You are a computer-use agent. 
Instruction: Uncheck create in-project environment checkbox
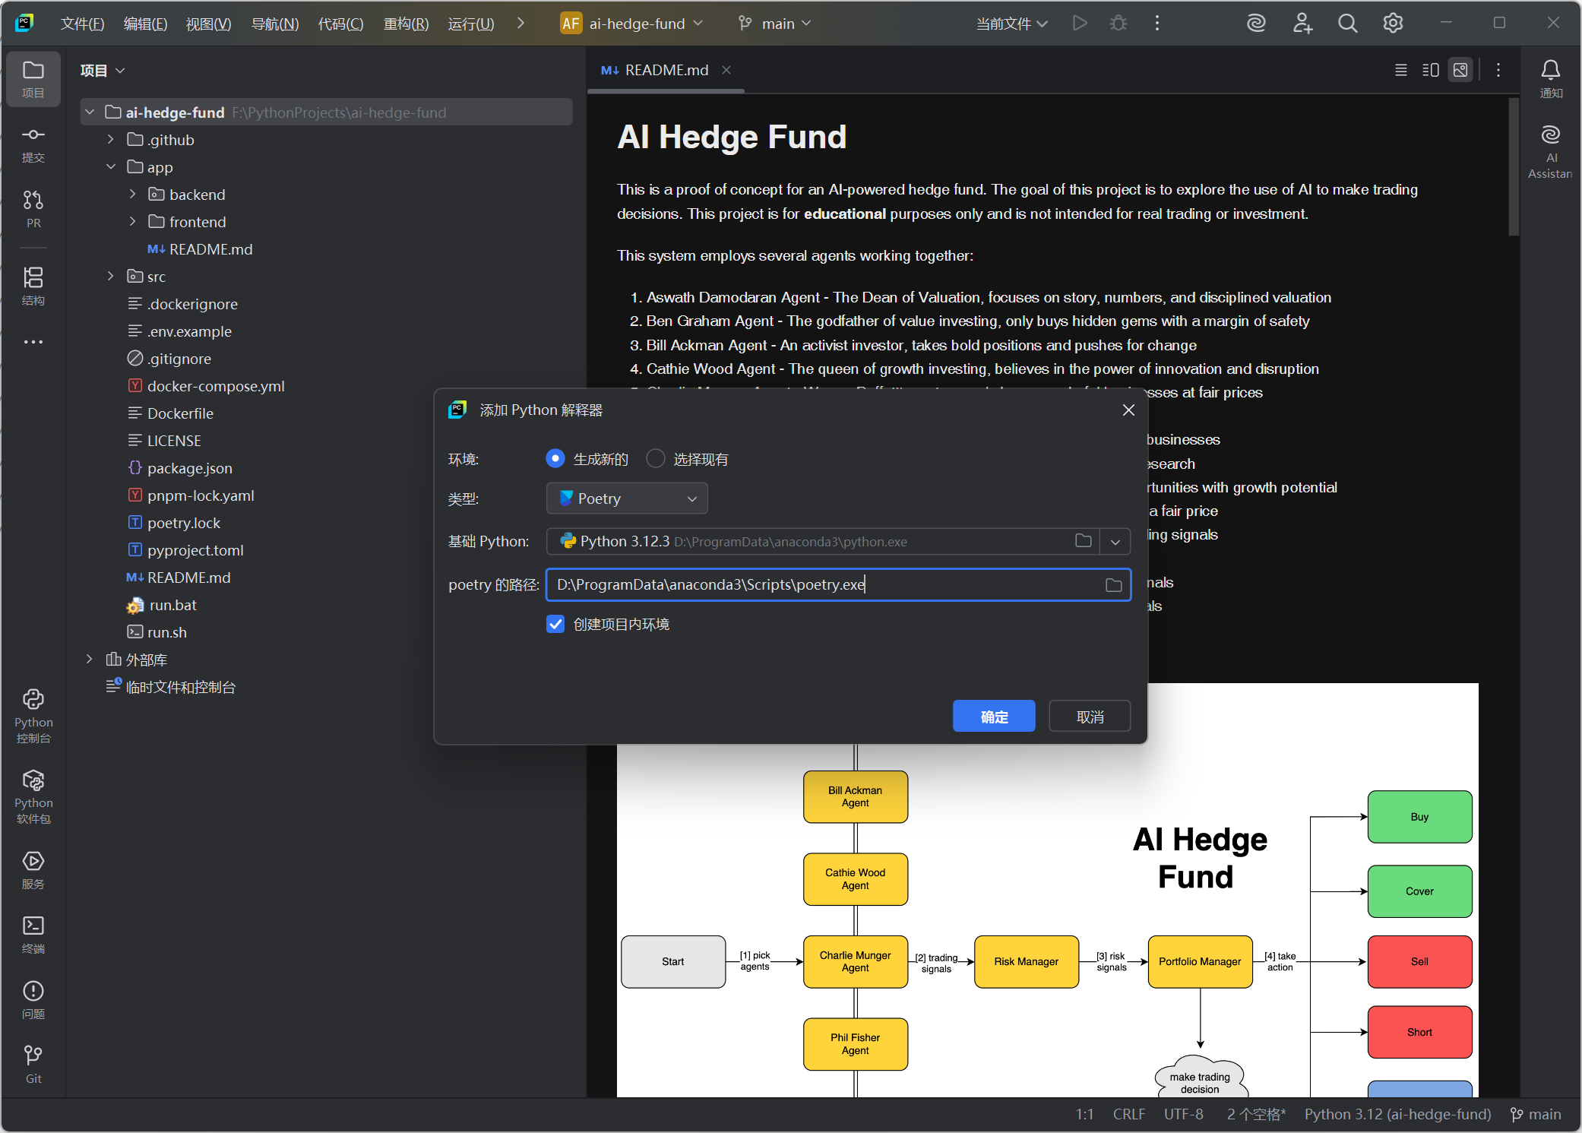click(555, 624)
